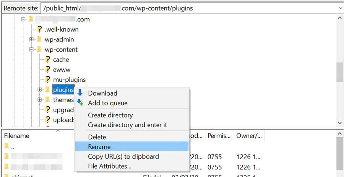Click the Add to queue icon
The width and height of the screenshot is (344, 177).
(80, 102)
